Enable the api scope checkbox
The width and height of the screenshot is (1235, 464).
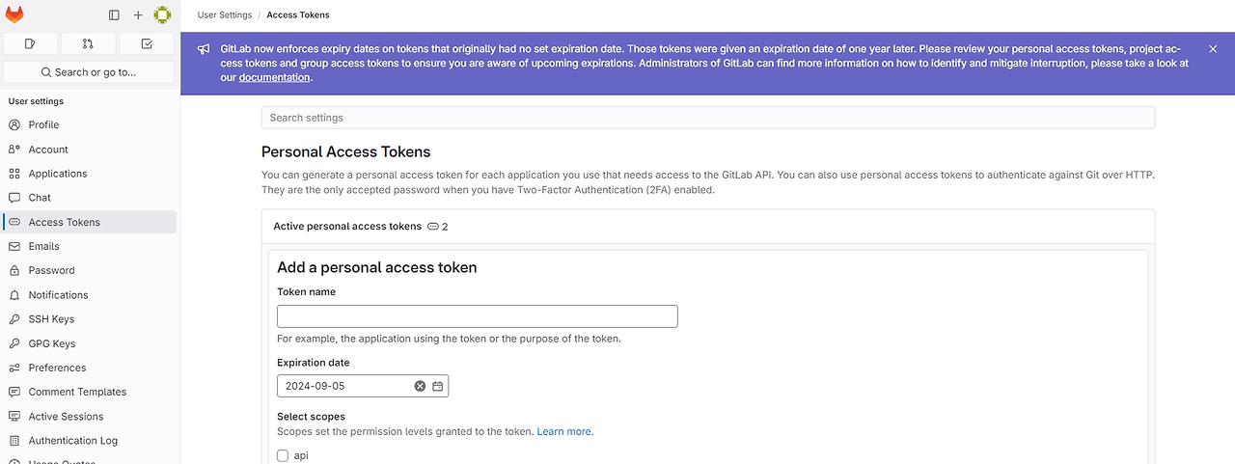point(283,456)
